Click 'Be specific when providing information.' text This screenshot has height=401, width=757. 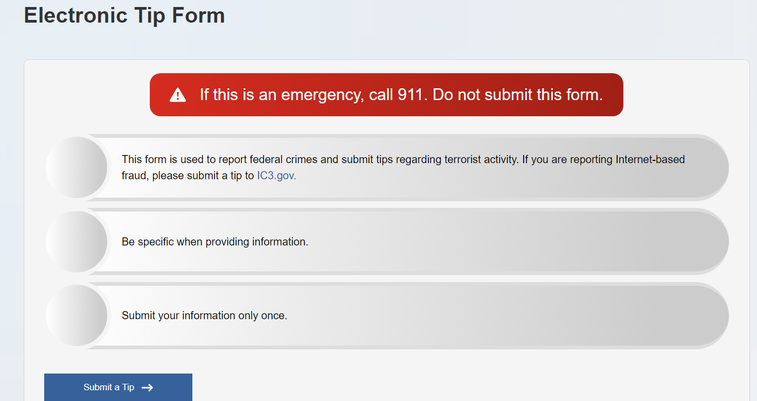[x=215, y=242]
